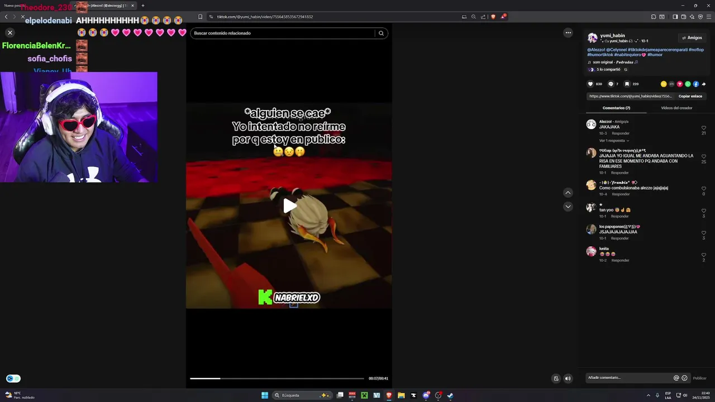Open the Windows Start menu

tap(265, 395)
